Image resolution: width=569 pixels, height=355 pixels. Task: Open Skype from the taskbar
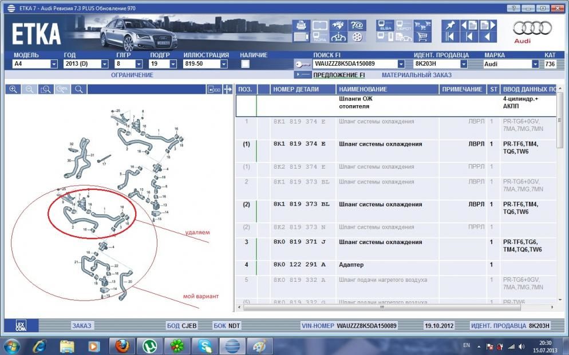pyautogui.click(x=204, y=346)
